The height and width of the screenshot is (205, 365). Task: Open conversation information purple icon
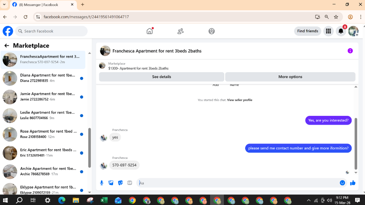coord(350,51)
